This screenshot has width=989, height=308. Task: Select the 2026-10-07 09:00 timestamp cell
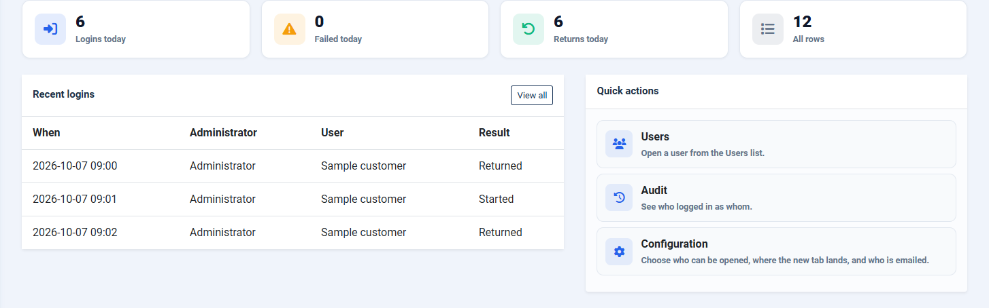pos(75,166)
